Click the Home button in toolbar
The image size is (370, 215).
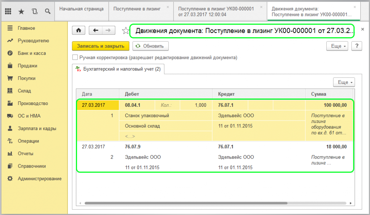79,30
